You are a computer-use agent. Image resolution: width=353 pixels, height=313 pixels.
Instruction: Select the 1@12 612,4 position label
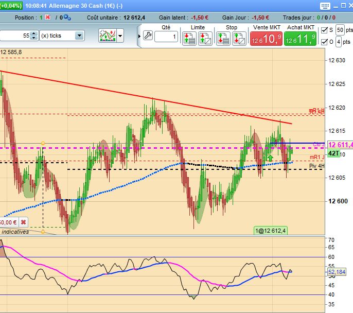tap(270, 231)
